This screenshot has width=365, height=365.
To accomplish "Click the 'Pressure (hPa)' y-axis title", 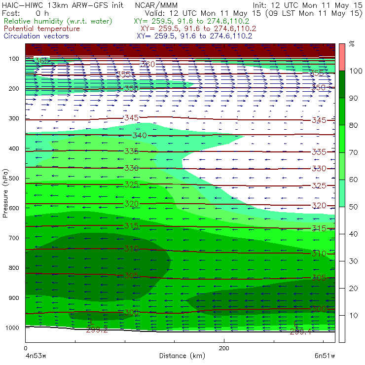I will pyautogui.click(x=5, y=193).
